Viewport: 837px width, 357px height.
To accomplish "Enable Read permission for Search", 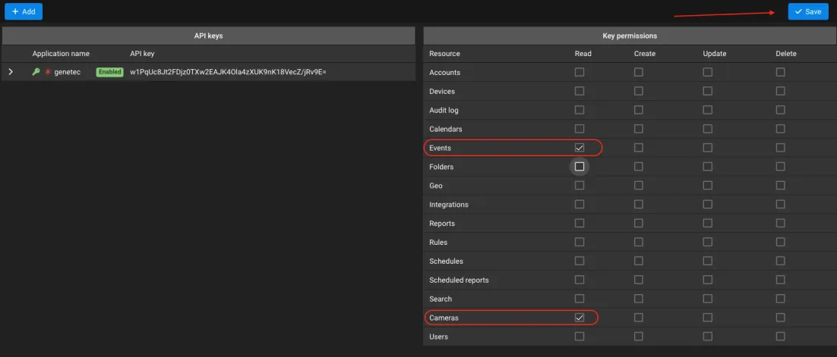I will click(580, 299).
